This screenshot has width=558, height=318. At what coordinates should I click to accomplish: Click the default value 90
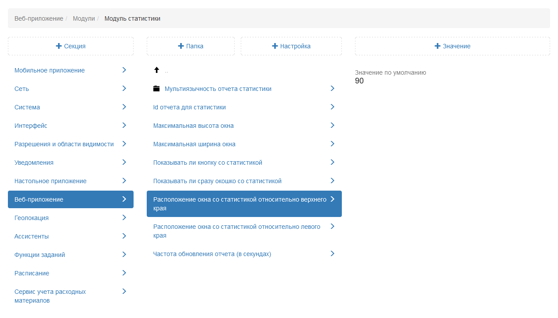[359, 81]
